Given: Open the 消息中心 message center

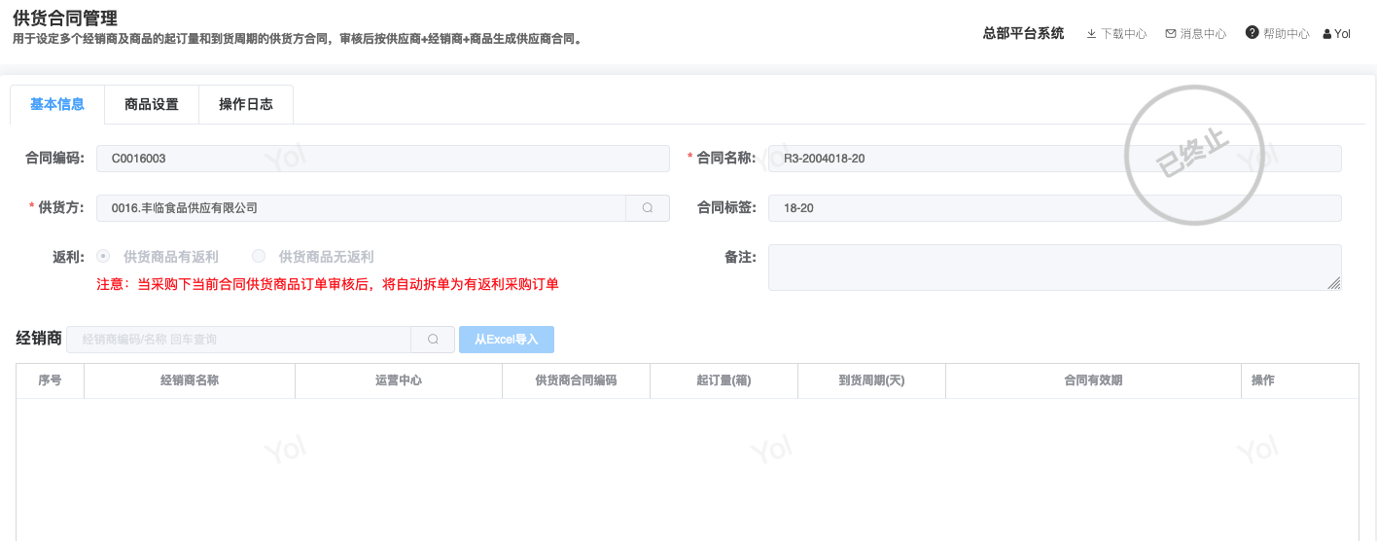Looking at the screenshot, I should pos(1196,33).
